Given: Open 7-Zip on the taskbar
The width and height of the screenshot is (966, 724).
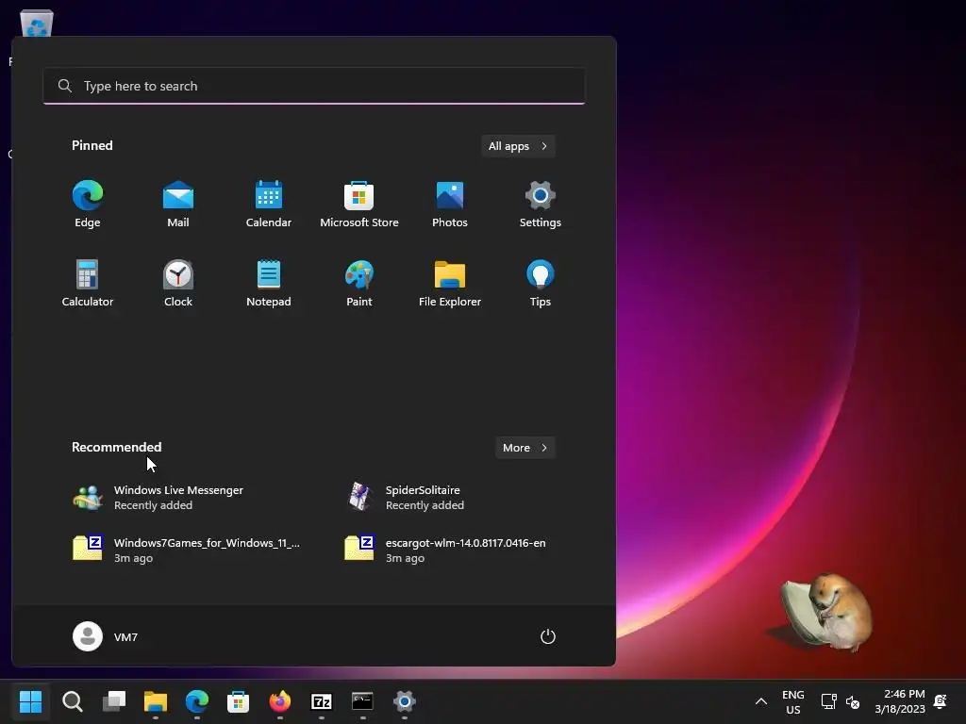Looking at the screenshot, I should [x=322, y=701].
